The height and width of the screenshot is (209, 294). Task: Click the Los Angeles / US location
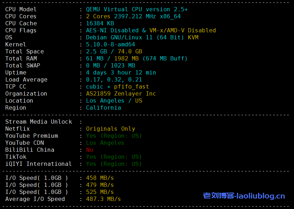[114, 101]
